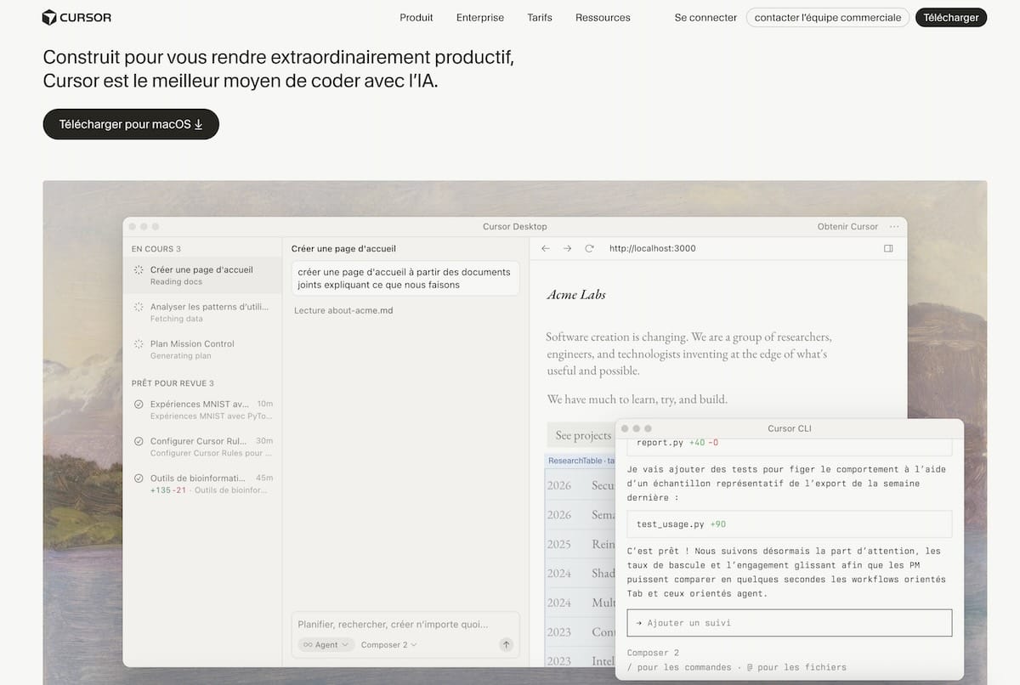
Task: Click report.py file entry in CLI
Action: (x=790, y=444)
